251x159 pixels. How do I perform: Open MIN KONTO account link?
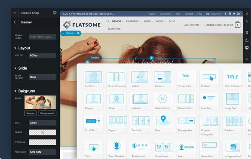coord(192,25)
